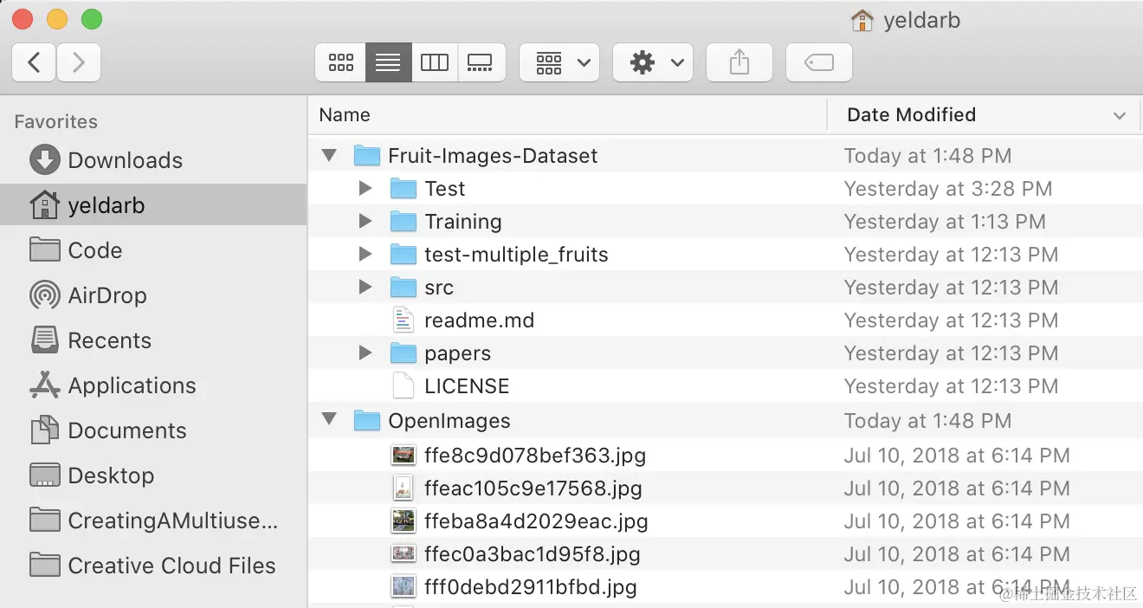
Task: Select the readme.md file
Action: tap(480, 320)
